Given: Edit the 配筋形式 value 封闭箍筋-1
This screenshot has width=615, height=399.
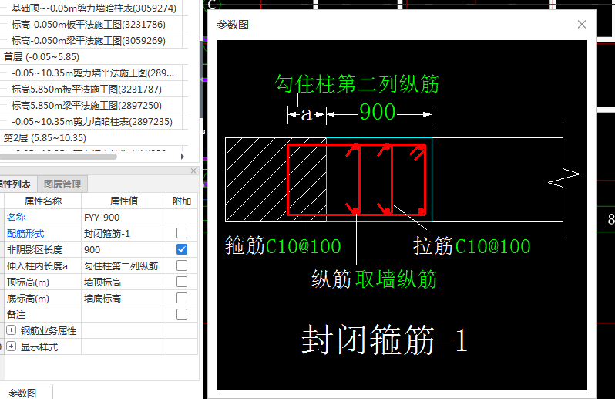Looking at the screenshot, I should click(123, 233).
